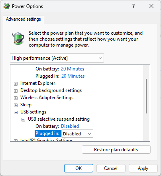Expand the Internet Explorer node
This screenshot has height=176, width=161.
click(16, 84)
